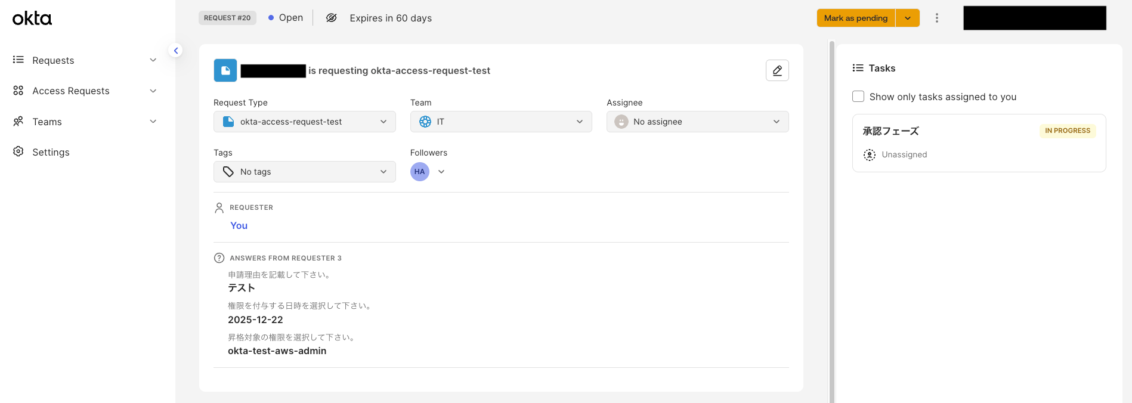This screenshot has height=403, width=1132.
Task: Click the HA follower avatar
Action: pyautogui.click(x=420, y=172)
